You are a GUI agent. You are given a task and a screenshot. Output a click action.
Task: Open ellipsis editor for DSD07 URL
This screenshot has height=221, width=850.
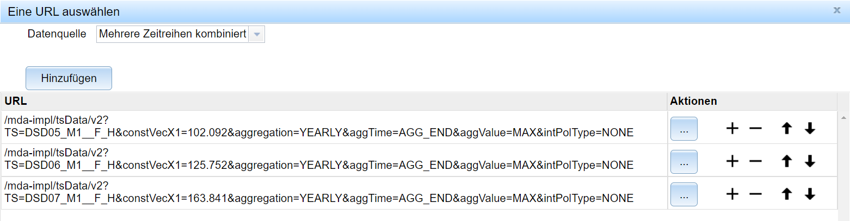(x=684, y=194)
